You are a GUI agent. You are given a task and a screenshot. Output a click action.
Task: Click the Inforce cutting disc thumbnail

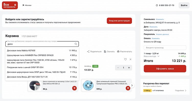click(x=35, y=86)
